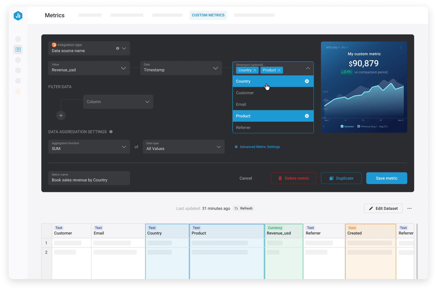Image resolution: width=437 pixels, height=290 pixels.
Task: Open the three-dot menu beside Edit Dataset
Action: [410, 208]
